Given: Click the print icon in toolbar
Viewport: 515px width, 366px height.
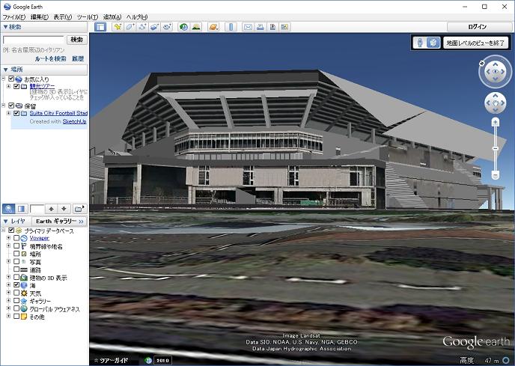Looking at the screenshot, I should click(260, 27).
